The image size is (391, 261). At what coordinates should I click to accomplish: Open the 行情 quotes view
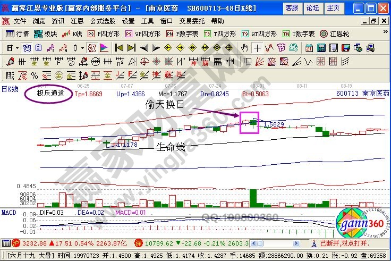pos(17,33)
